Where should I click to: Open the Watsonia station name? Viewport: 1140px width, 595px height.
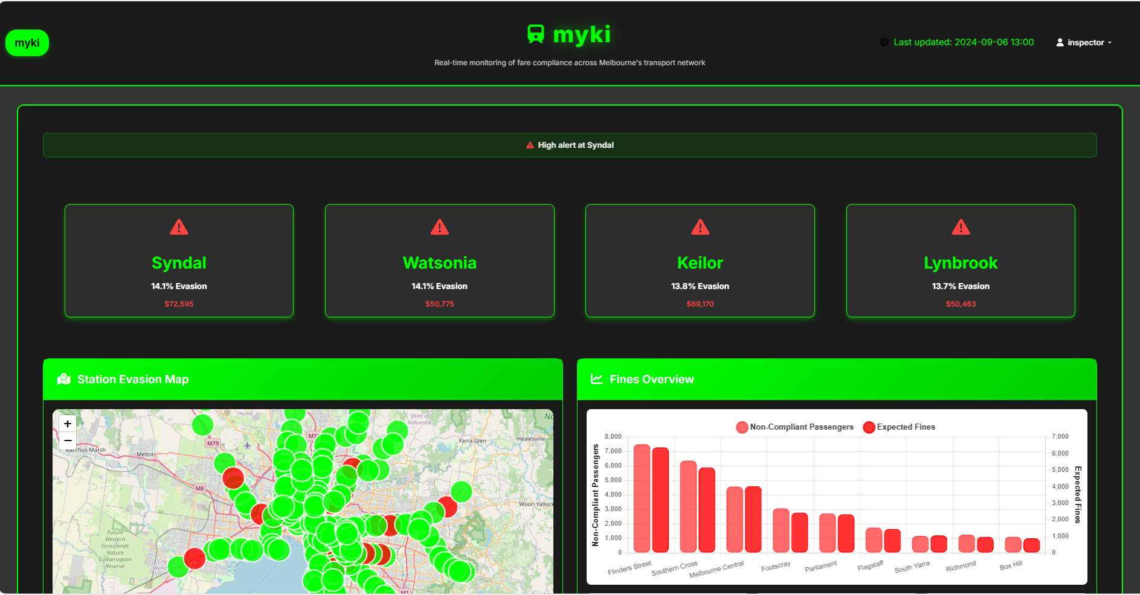[440, 263]
